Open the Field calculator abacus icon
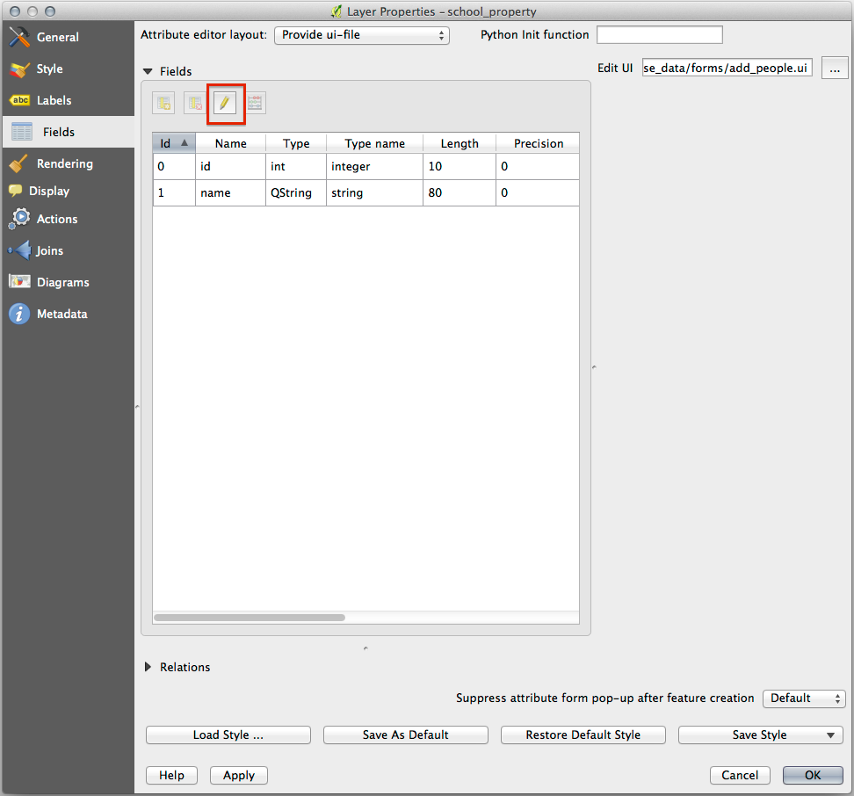 (x=255, y=104)
